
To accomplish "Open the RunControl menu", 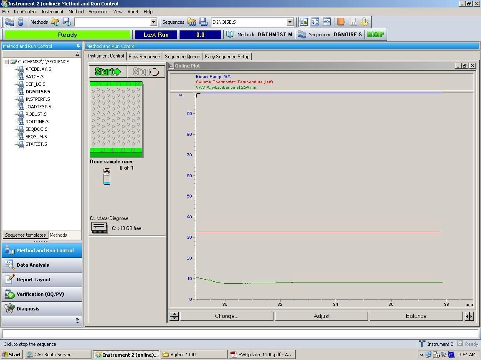I will 25,12.
